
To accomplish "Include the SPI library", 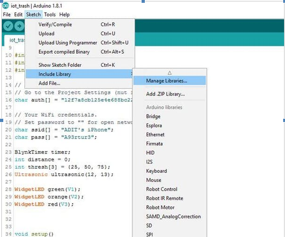I will 170,234.
